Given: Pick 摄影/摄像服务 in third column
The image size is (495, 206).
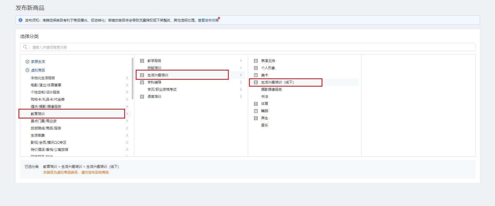Looking at the screenshot, I should point(271,90).
